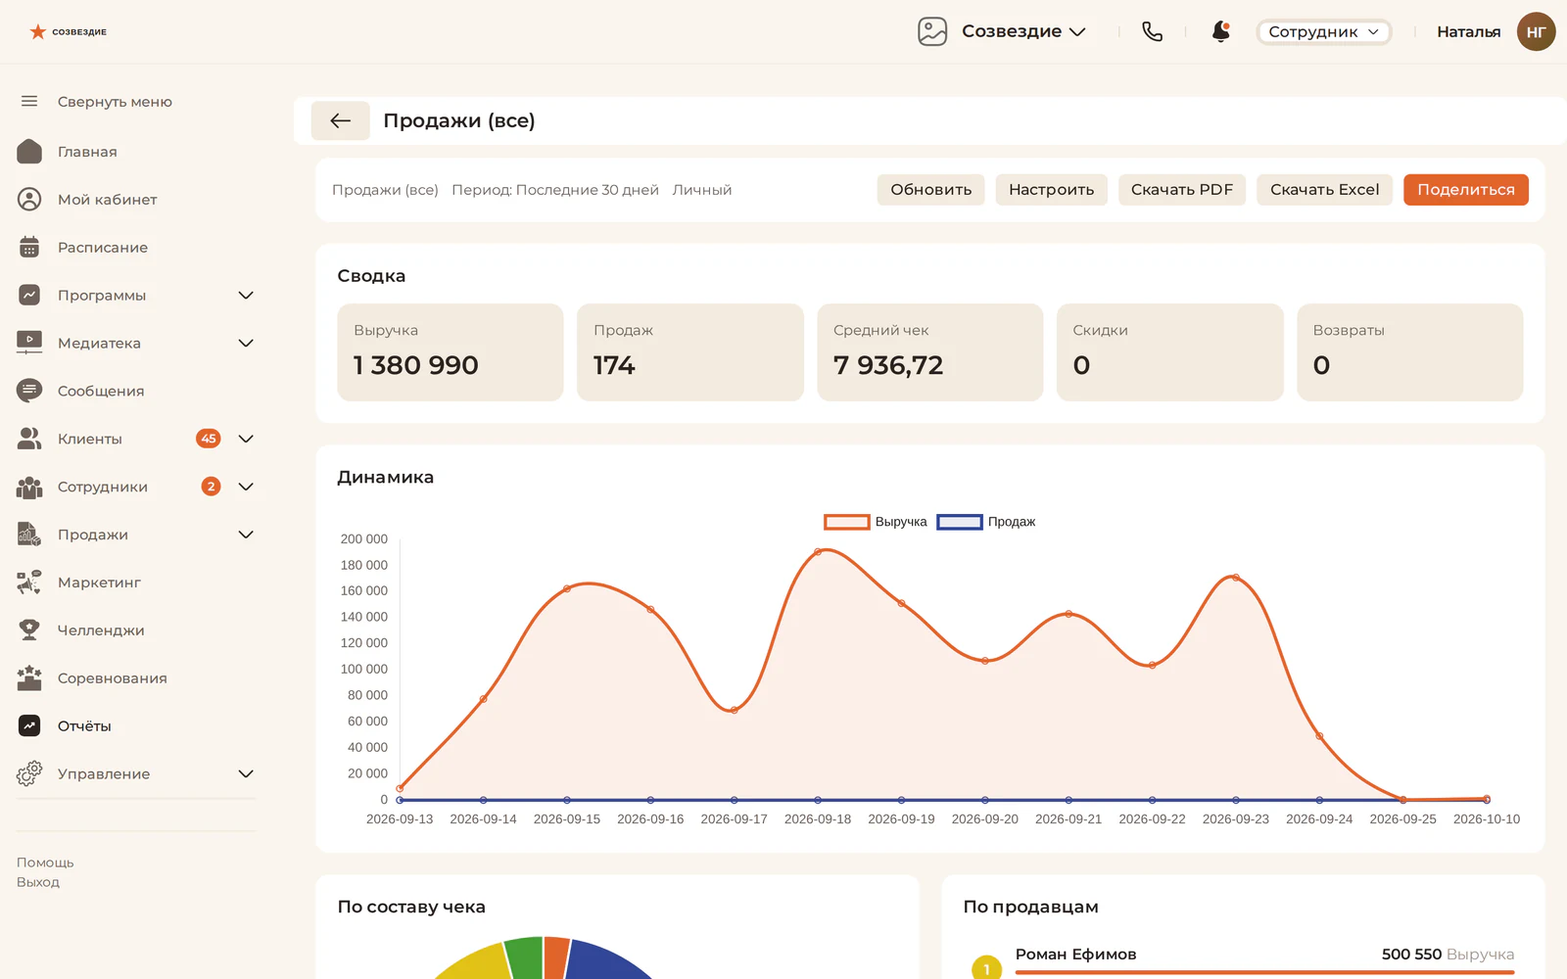Click the Челленджи trophy icon

click(x=29, y=630)
